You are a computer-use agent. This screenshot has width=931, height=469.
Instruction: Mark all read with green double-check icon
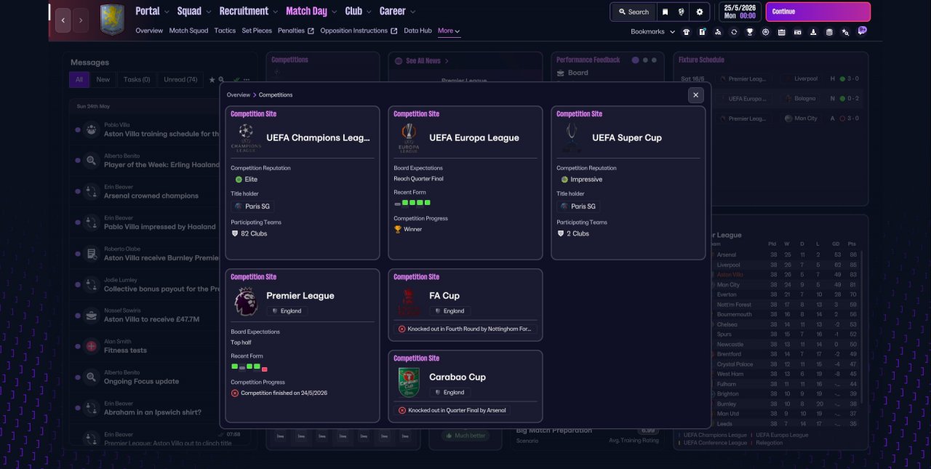(x=236, y=79)
